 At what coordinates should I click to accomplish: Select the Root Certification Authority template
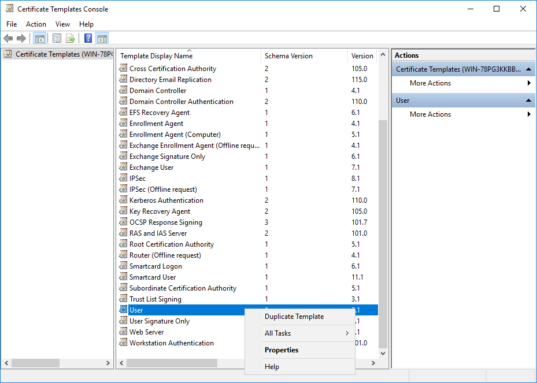248,244
